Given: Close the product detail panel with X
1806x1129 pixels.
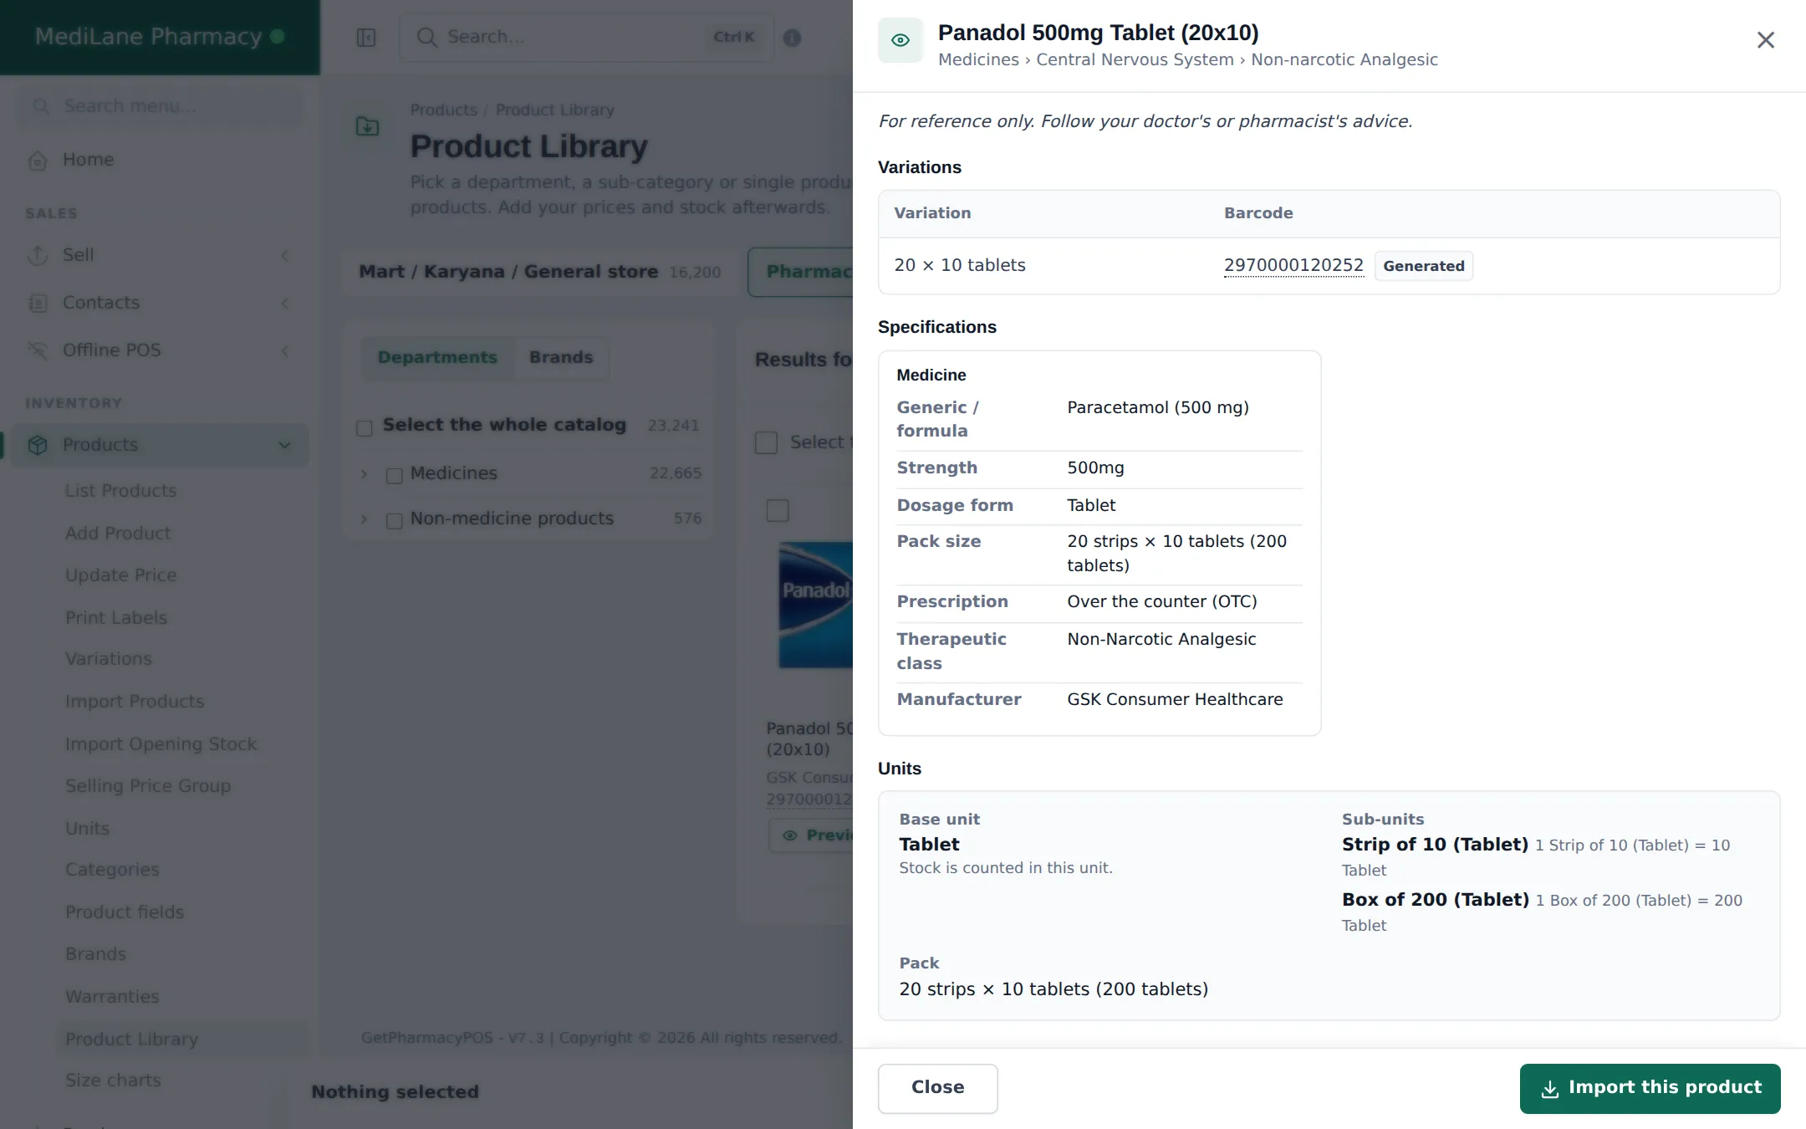Looking at the screenshot, I should point(1765,40).
